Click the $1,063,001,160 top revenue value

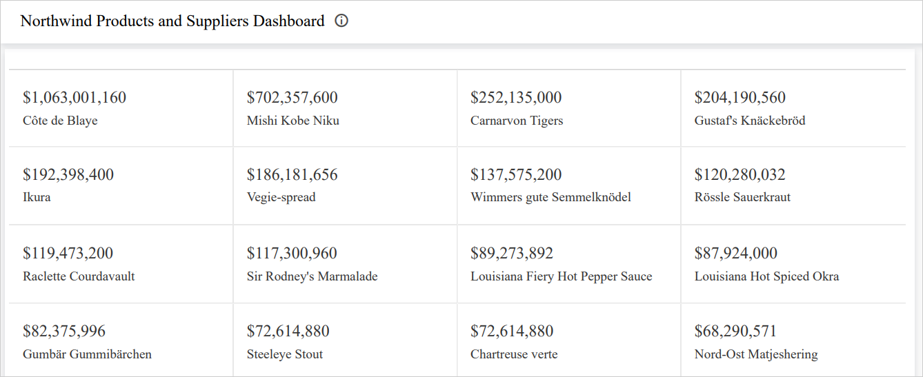tap(75, 97)
